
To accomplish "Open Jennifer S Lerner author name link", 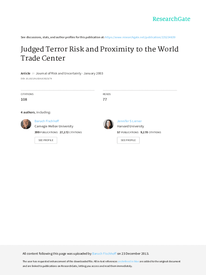I will point(129,121).
